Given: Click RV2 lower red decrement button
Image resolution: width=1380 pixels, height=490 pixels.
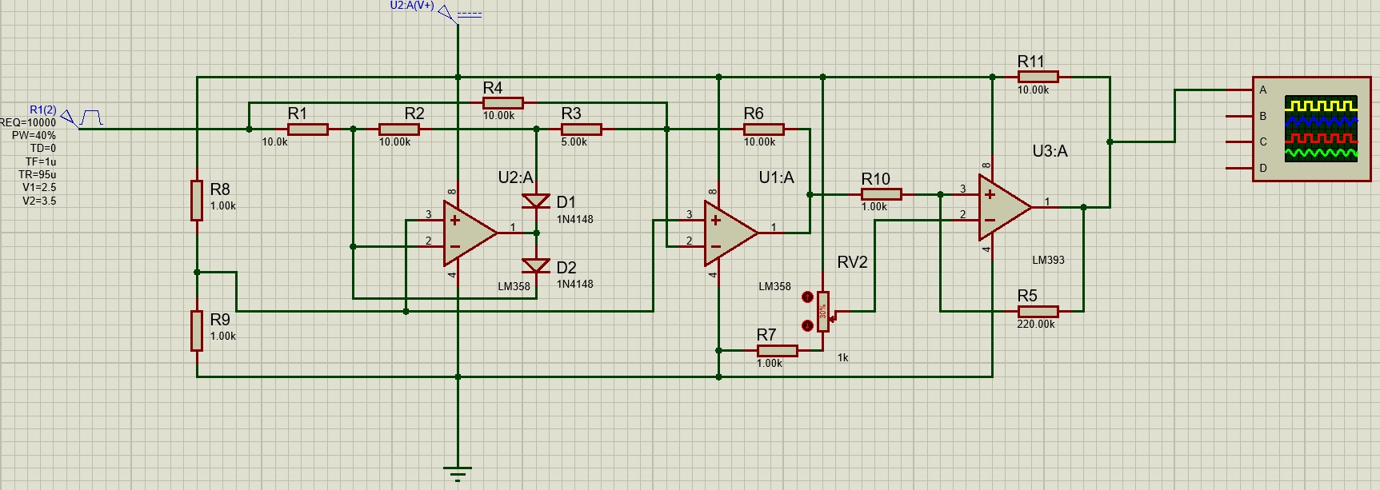Looking at the screenshot, I should click(x=807, y=325).
